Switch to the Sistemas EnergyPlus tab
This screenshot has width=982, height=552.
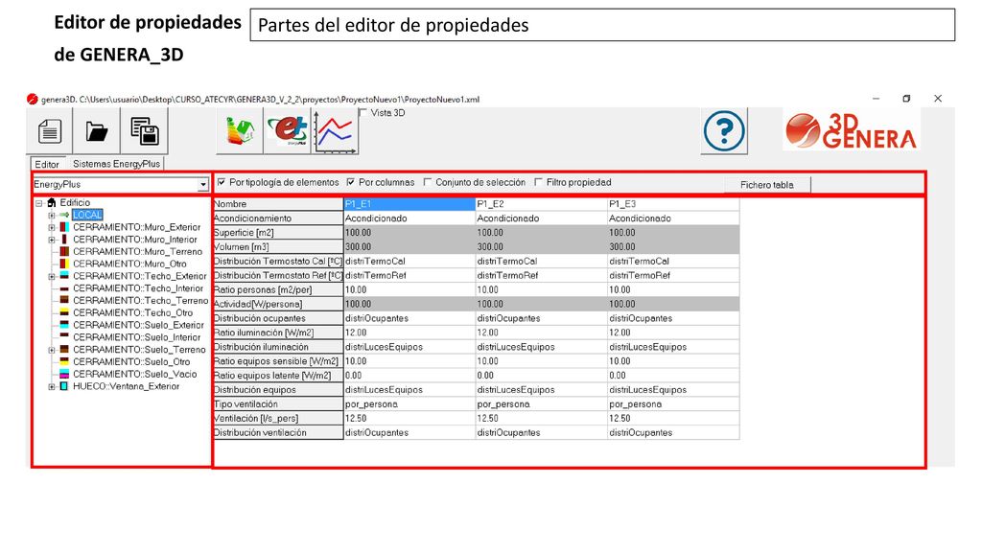pos(116,163)
